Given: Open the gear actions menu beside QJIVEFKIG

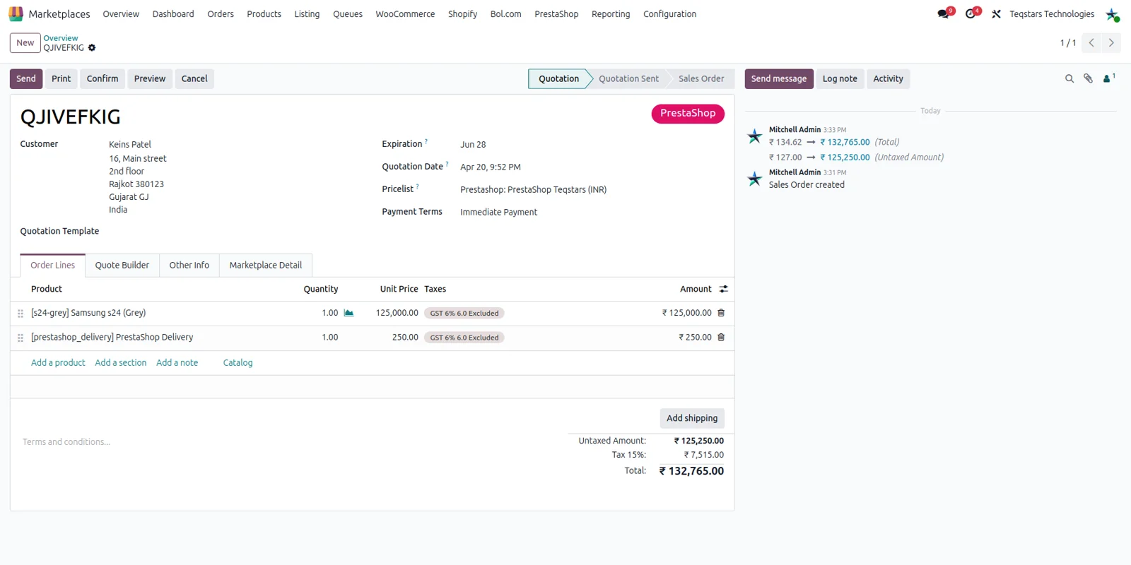Looking at the screenshot, I should pos(92,48).
